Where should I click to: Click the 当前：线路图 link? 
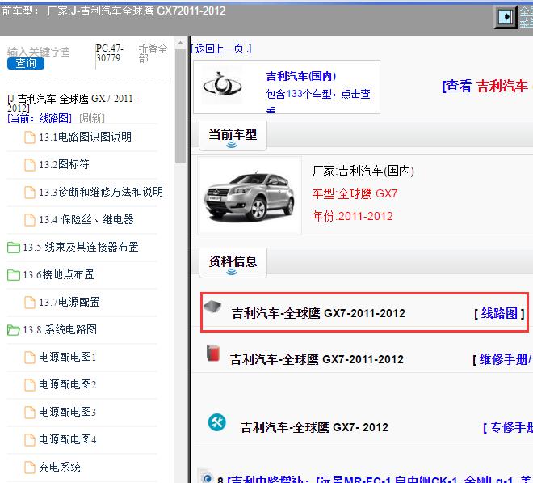tap(40, 118)
